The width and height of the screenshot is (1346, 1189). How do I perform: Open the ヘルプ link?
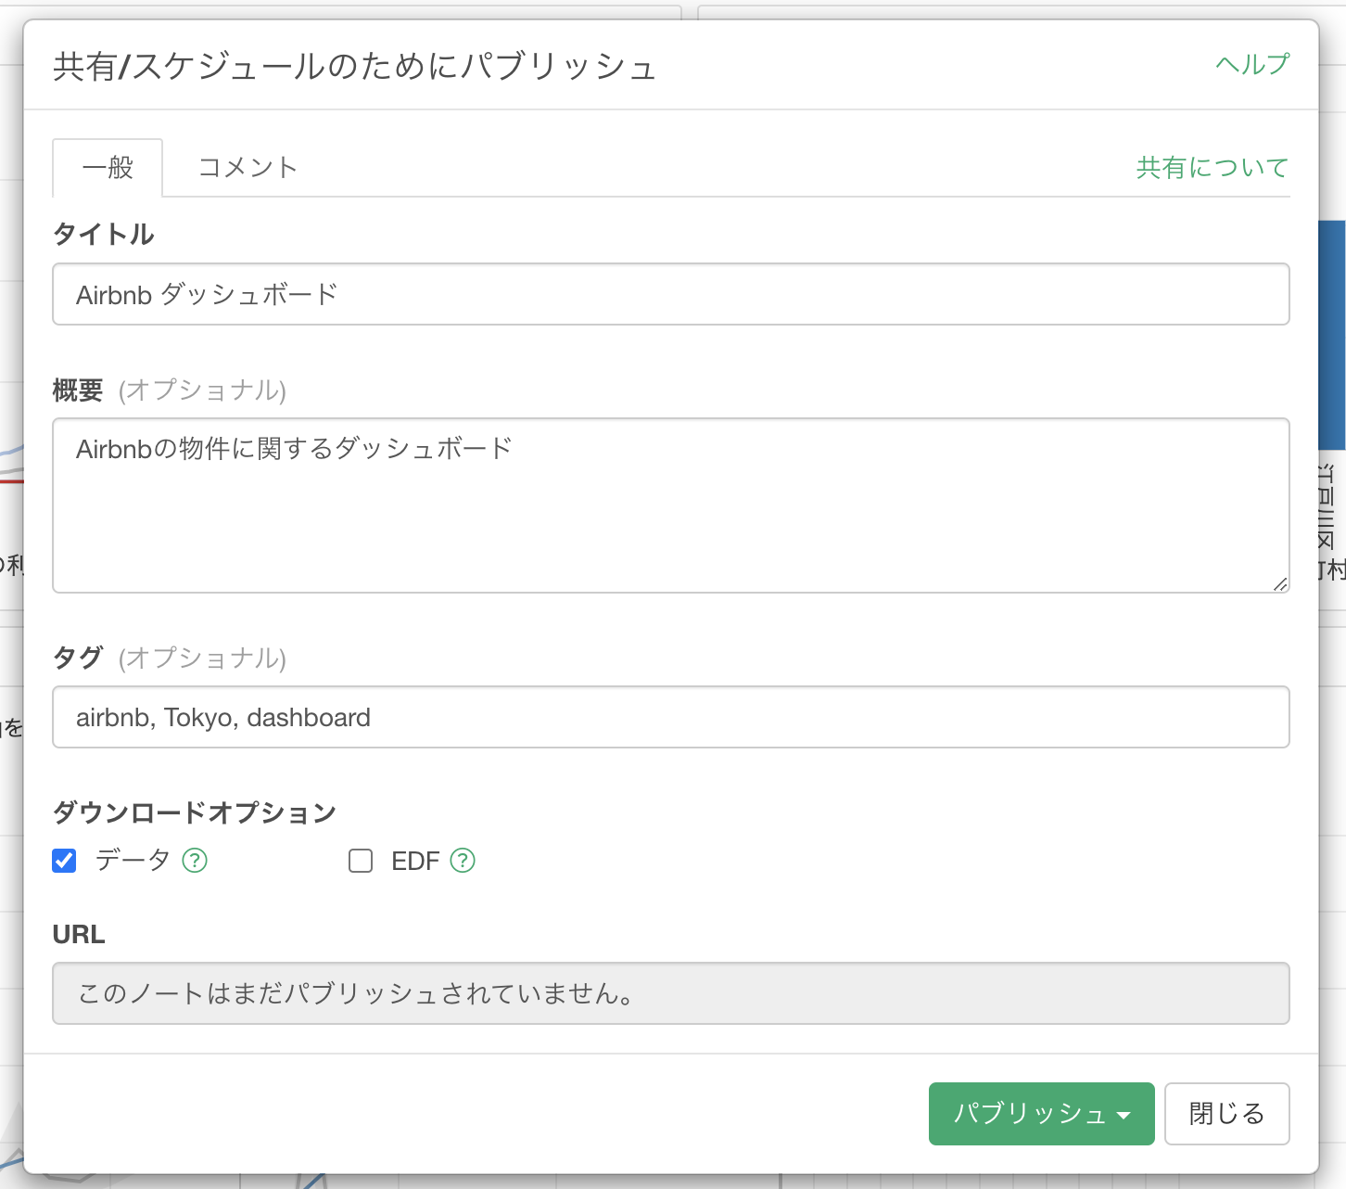[x=1252, y=64]
